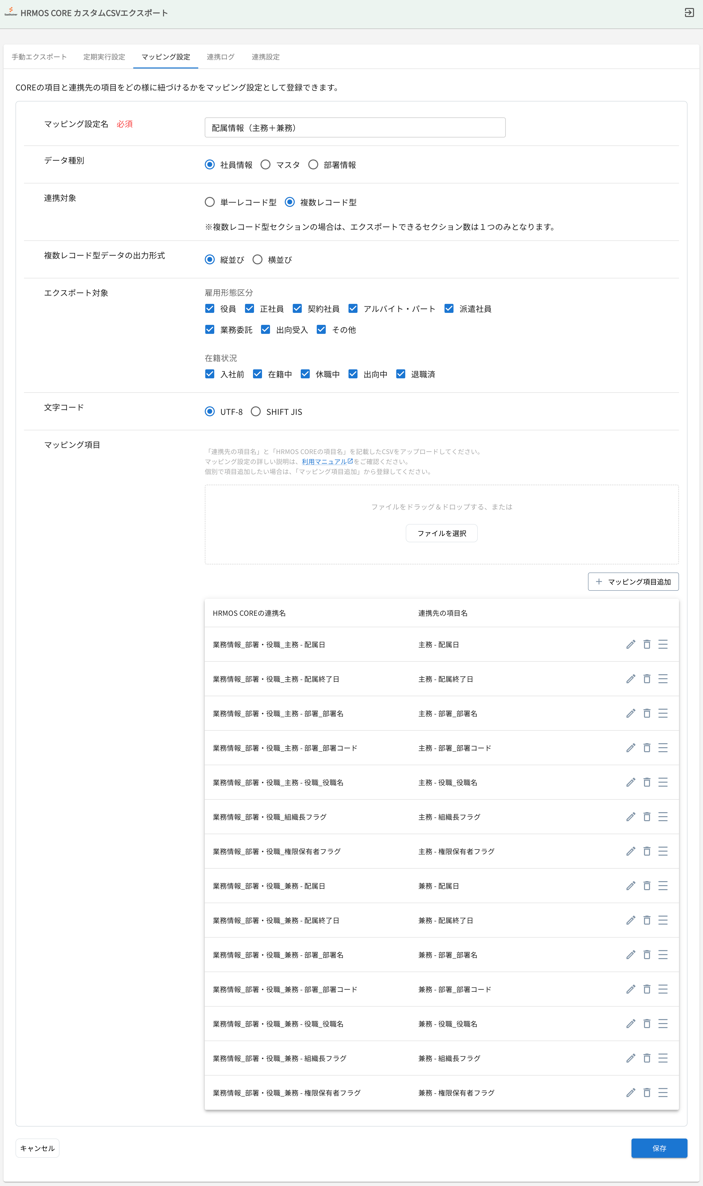Click the drag handle of 兼務 - 部署_部署コード row
The height and width of the screenshot is (1186, 703).
coord(663,989)
